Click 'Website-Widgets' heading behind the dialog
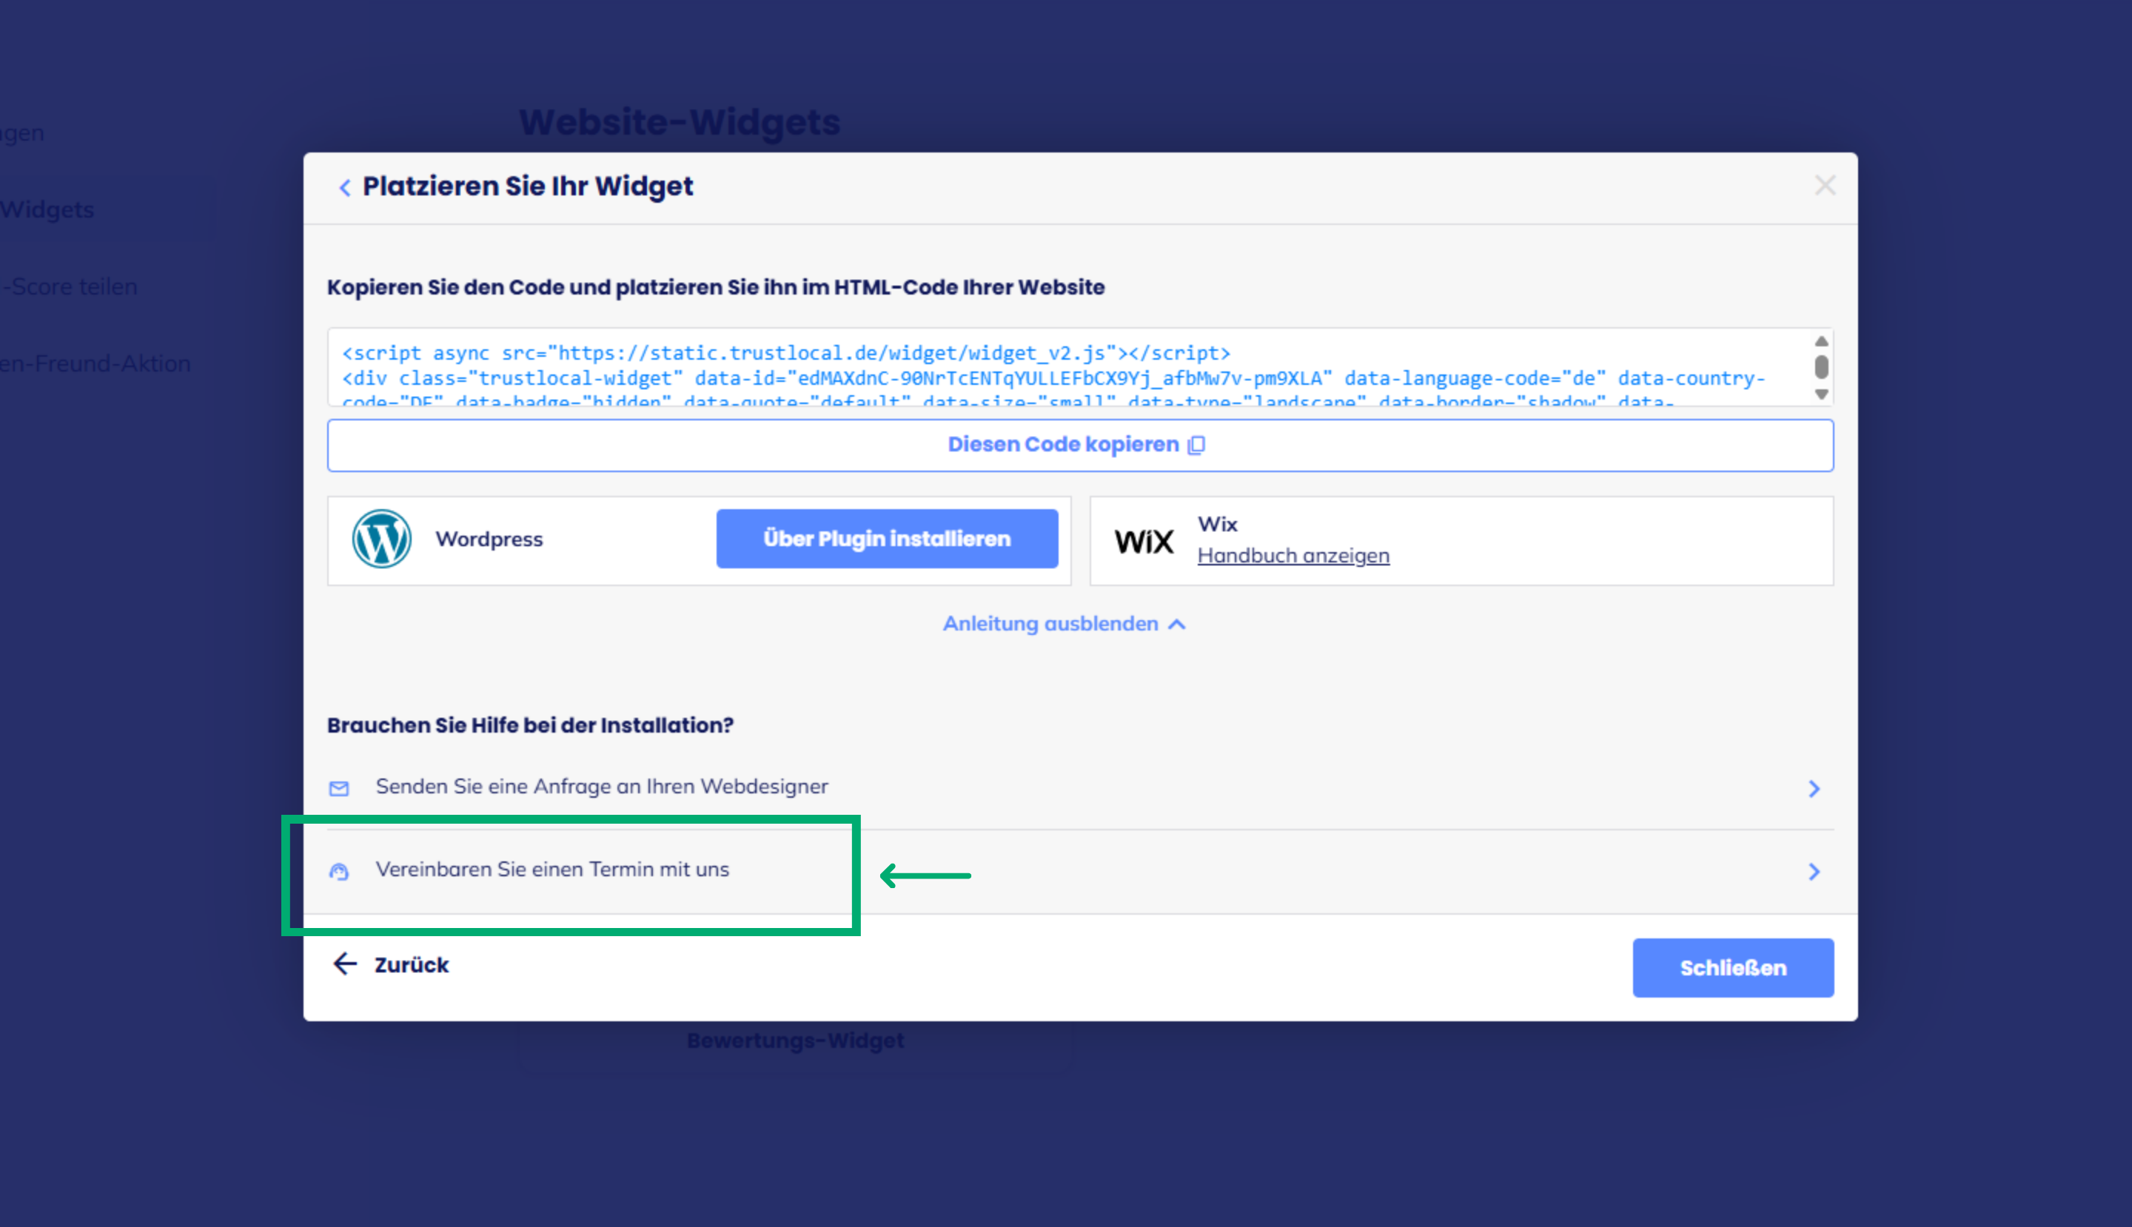Image resolution: width=2132 pixels, height=1227 pixels. tap(680, 122)
